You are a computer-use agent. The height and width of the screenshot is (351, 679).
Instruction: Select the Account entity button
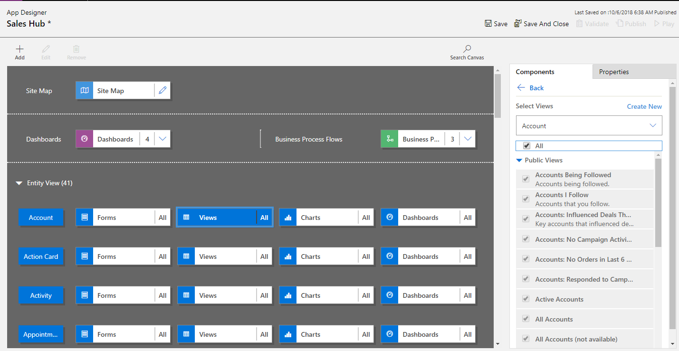pos(41,217)
